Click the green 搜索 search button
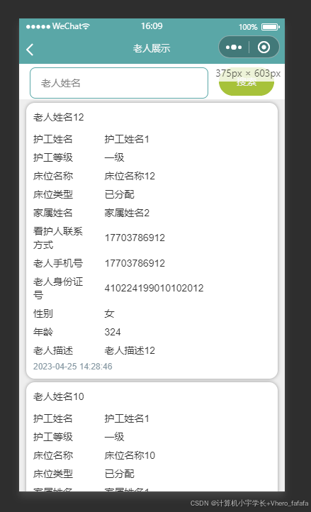 [x=247, y=82]
